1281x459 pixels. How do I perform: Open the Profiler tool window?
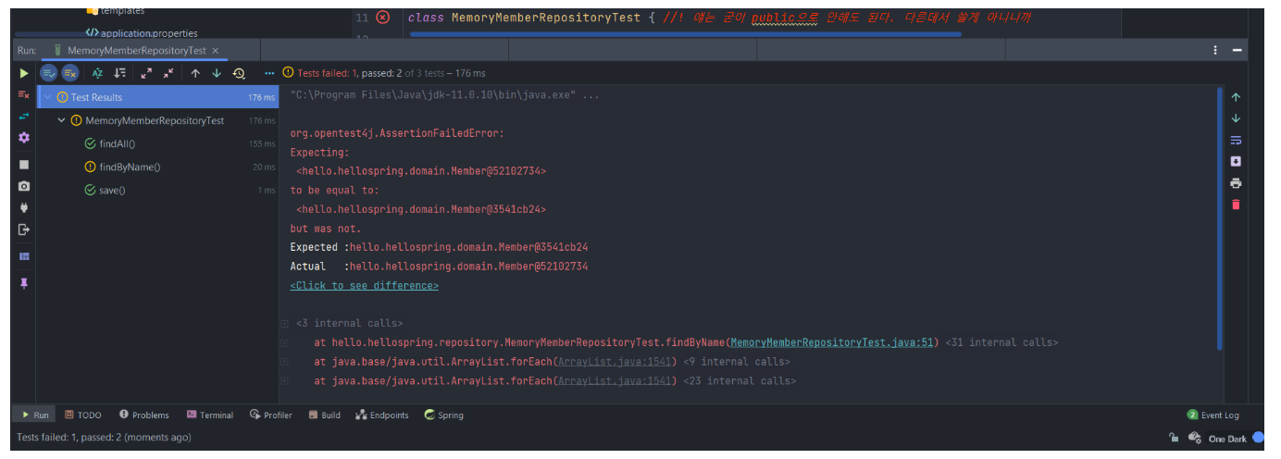(271, 415)
